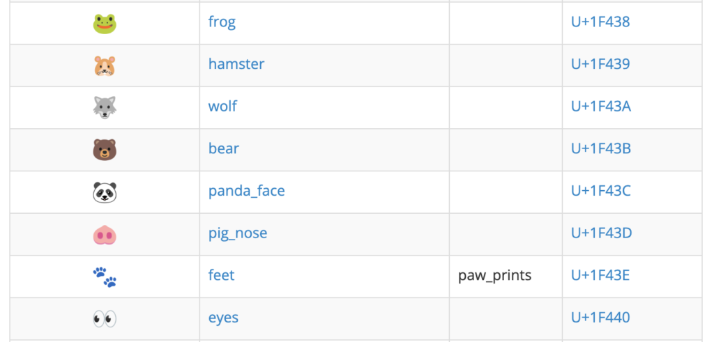Open the feet shortcode link

[221, 274]
